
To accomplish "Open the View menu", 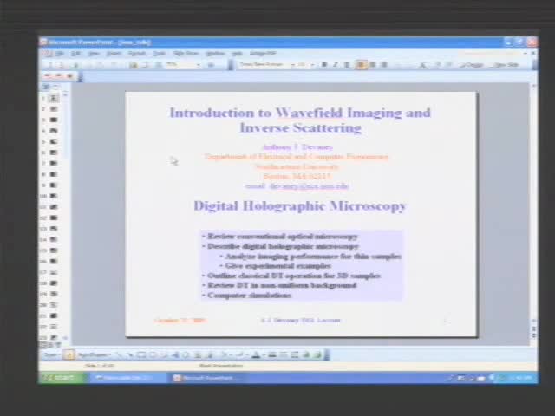I will [94, 54].
